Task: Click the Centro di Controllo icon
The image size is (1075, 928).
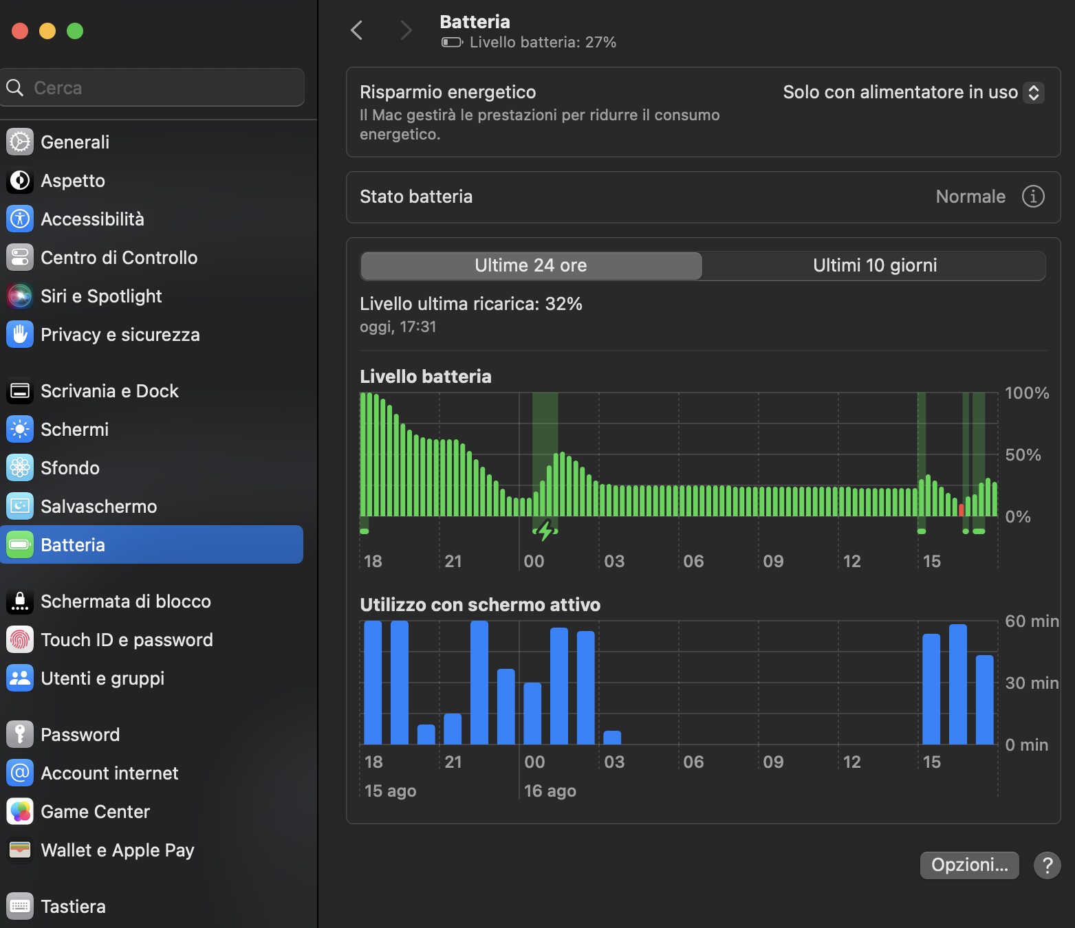Action: click(x=20, y=258)
